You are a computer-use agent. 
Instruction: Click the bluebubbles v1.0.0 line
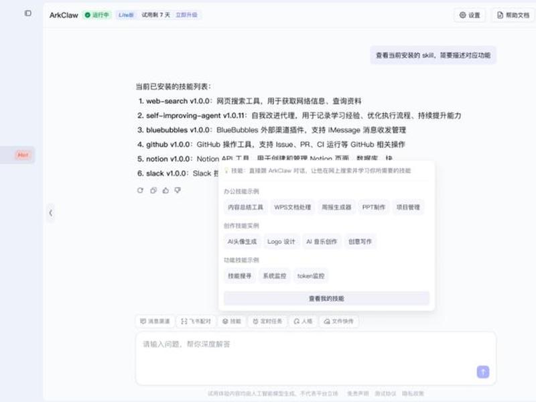[x=272, y=130]
